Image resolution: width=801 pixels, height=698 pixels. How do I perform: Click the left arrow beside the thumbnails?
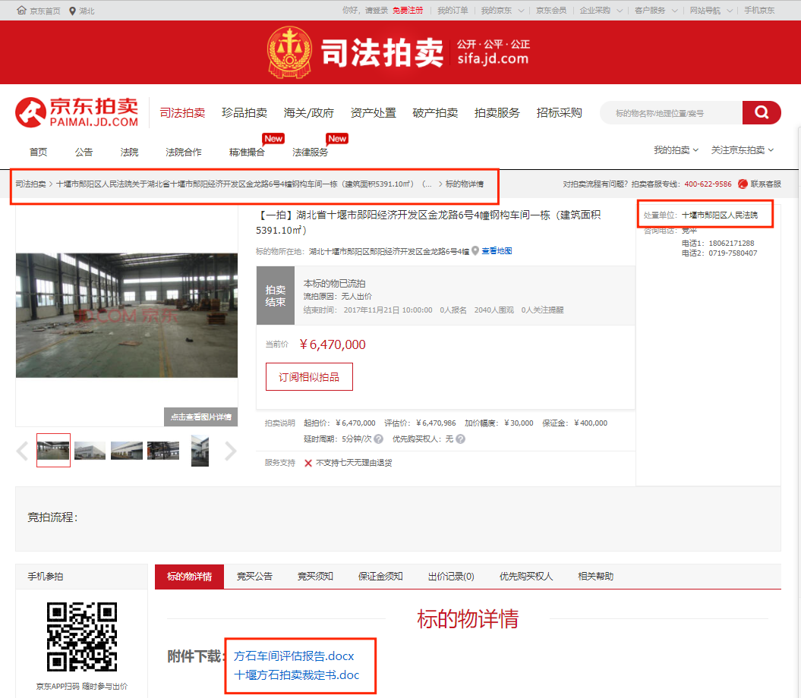coord(21,450)
